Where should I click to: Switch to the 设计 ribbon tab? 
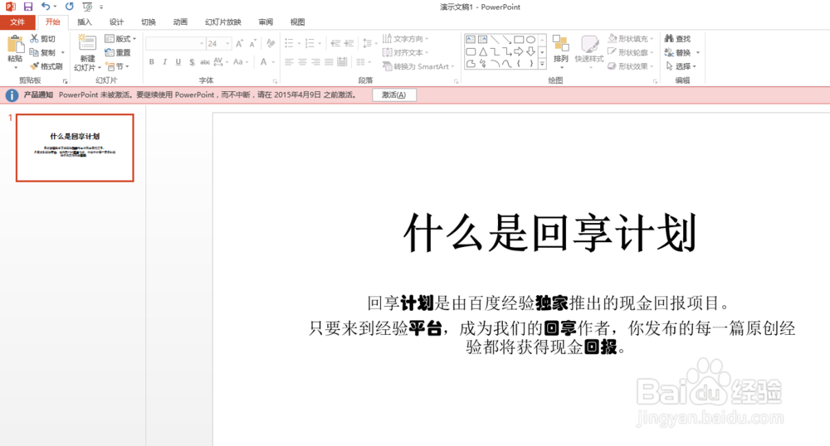pyautogui.click(x=116, y=22)
